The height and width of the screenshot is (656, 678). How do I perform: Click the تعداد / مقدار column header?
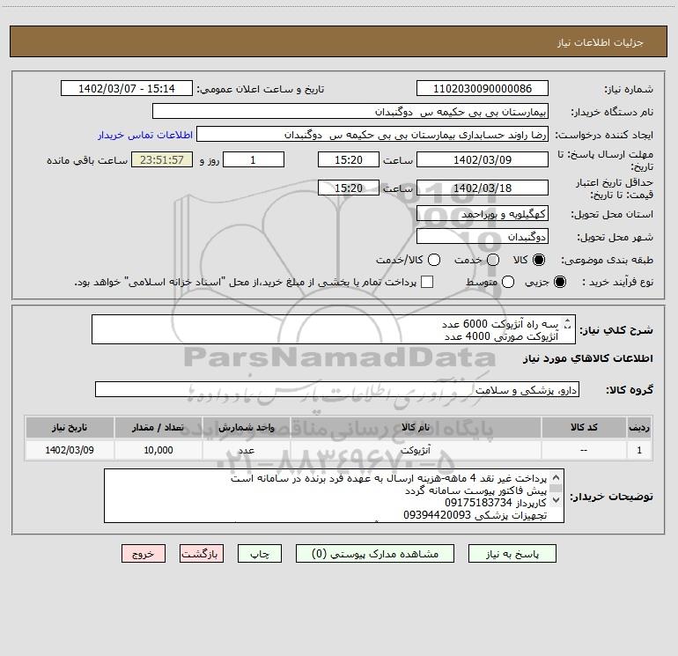(x=158, y=427)
